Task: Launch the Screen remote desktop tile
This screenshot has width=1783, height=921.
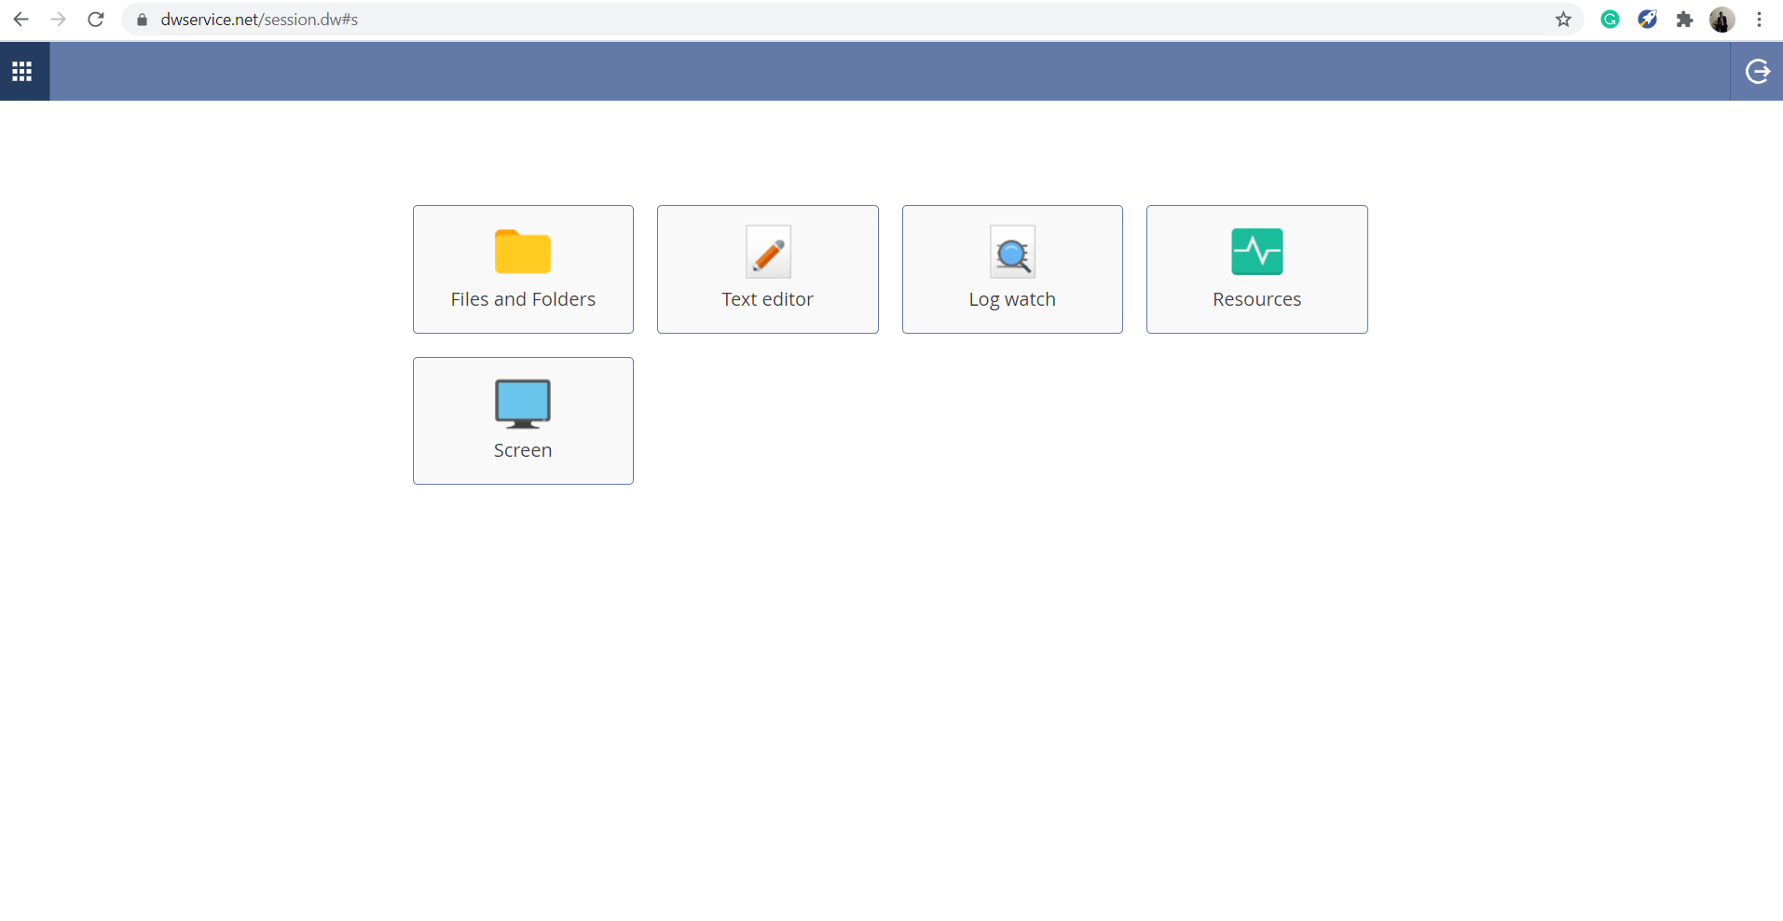Action: pos(523,420)
